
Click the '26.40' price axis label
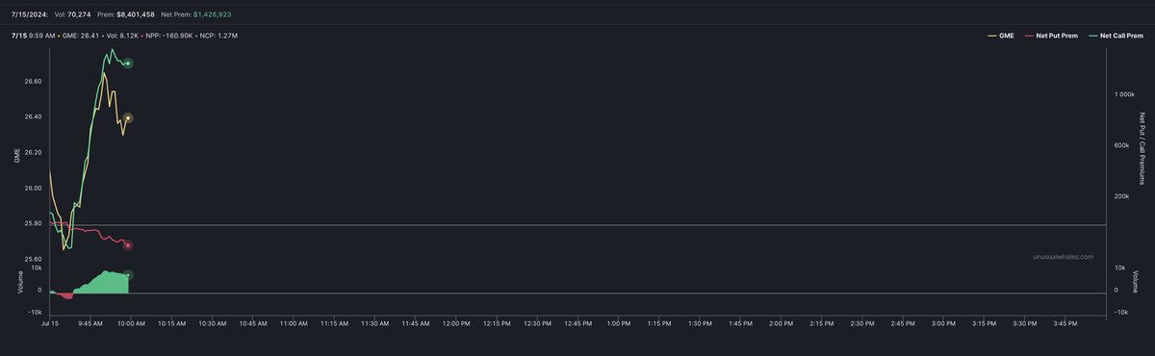coord(33,116)
